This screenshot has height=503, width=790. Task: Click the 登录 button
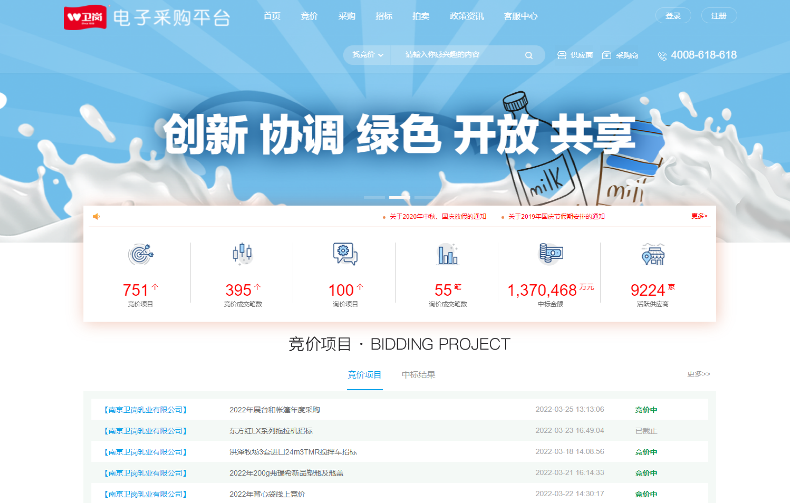pyautogui.click(x=673, y=16)
